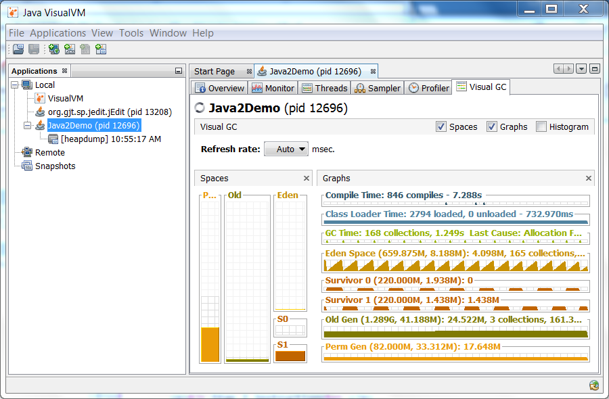Click the Add Remote Host toolbar icon
This screenshot has width=609, height=399.
(x=53, y=49)
